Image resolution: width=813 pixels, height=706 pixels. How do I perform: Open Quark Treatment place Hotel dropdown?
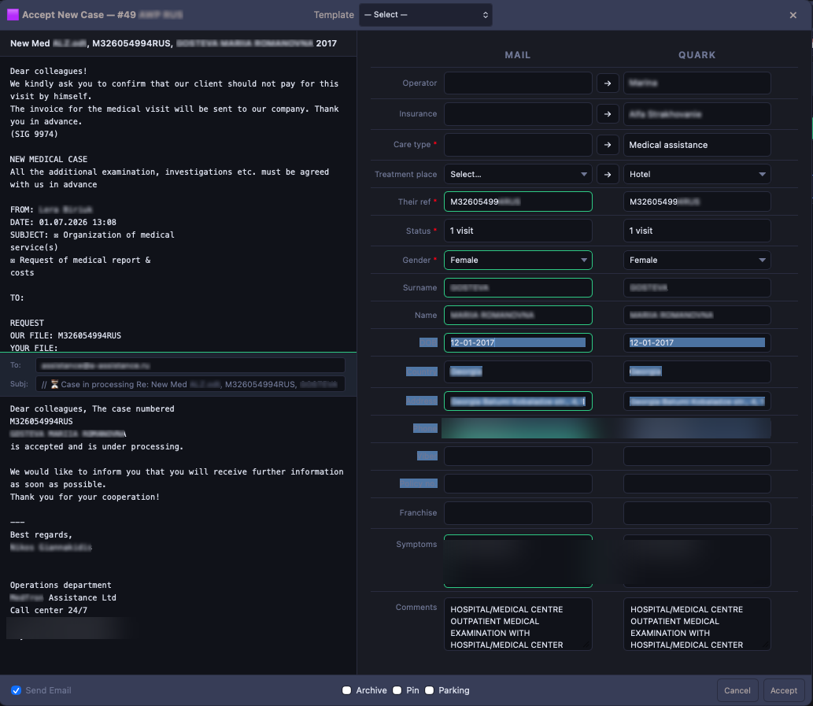click(x=697, y=174)
